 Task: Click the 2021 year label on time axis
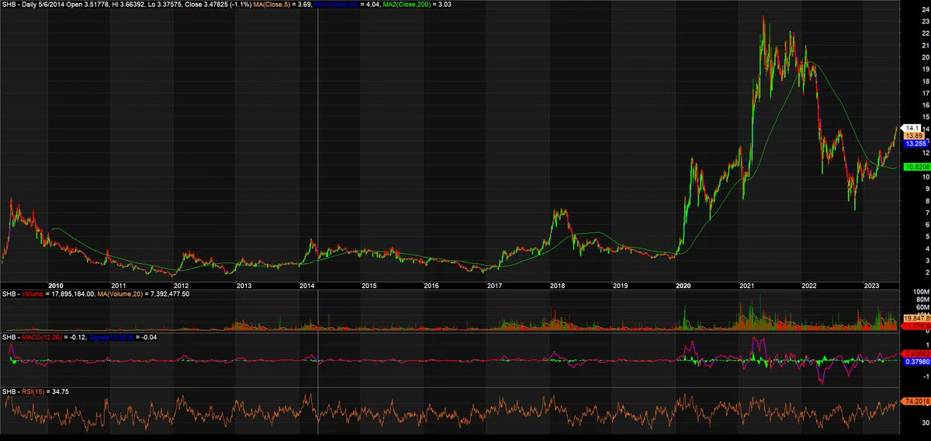point(746,286)
